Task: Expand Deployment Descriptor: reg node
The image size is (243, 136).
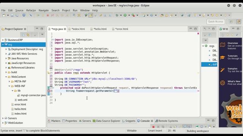Action: tap(6, 49)
